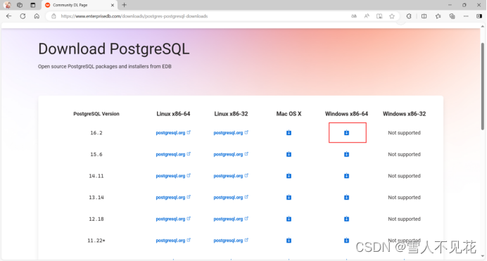
Task: Reload the current page
Action: [x=23, y=16]
